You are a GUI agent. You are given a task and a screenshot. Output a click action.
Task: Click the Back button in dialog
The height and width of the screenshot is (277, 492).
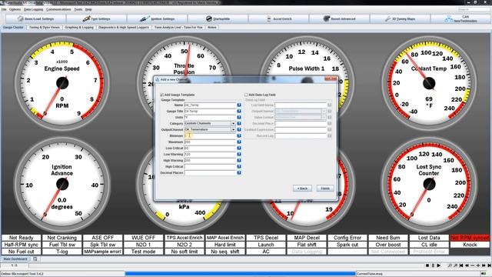302,189
